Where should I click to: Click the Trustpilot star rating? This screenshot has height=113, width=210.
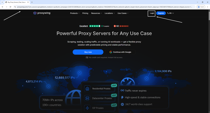click(x=95, y=26)
